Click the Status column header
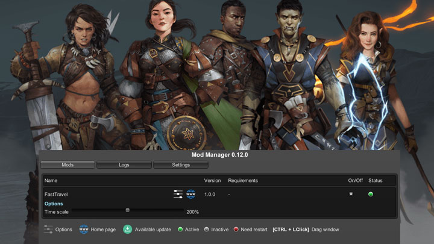Screen dimensions: 434x244 pyautogui.click(x=376, y=180)
